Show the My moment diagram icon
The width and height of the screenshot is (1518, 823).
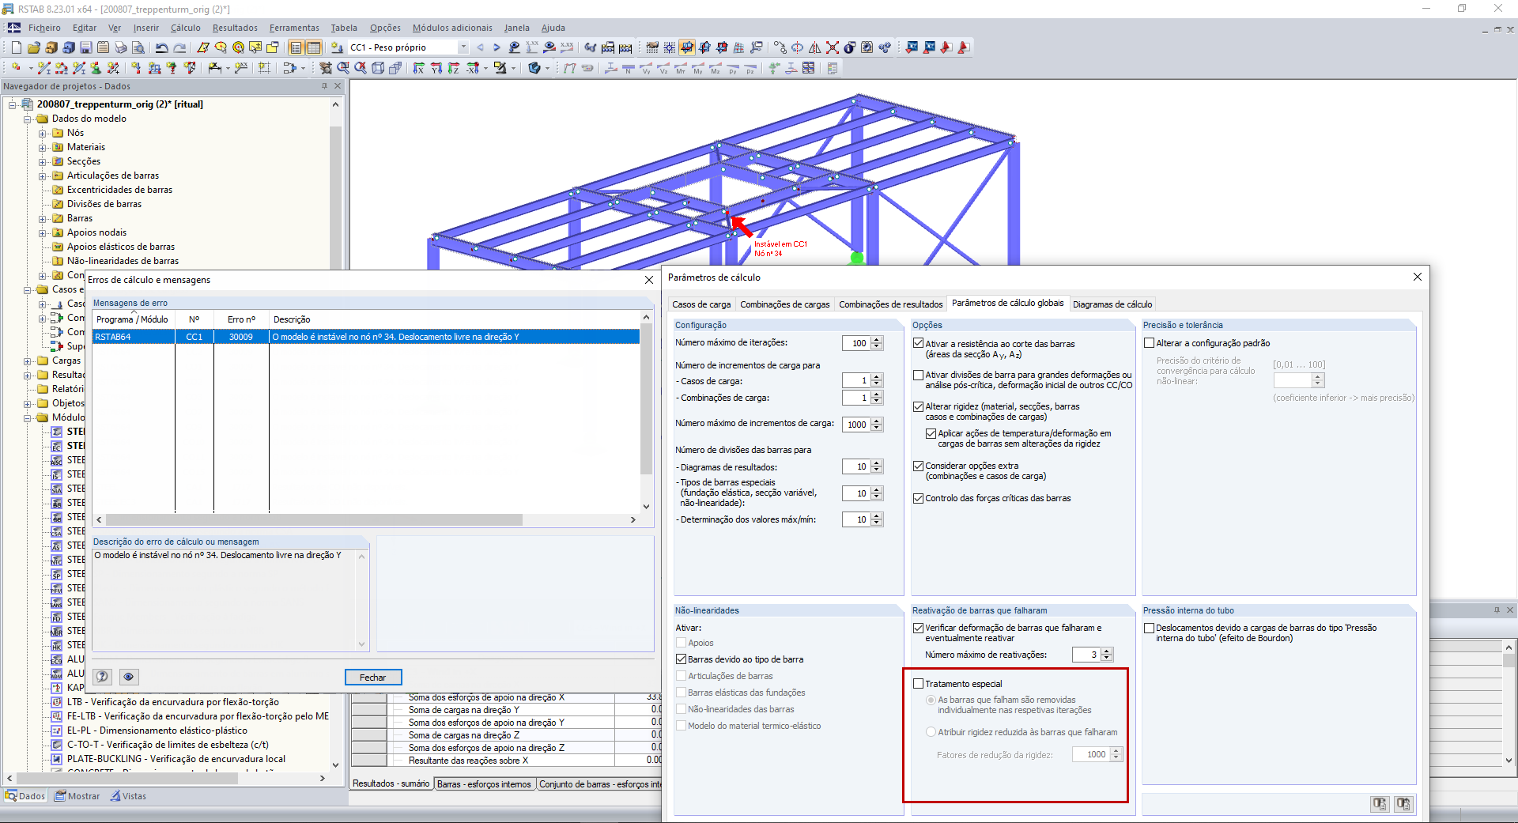click(698, 69)
